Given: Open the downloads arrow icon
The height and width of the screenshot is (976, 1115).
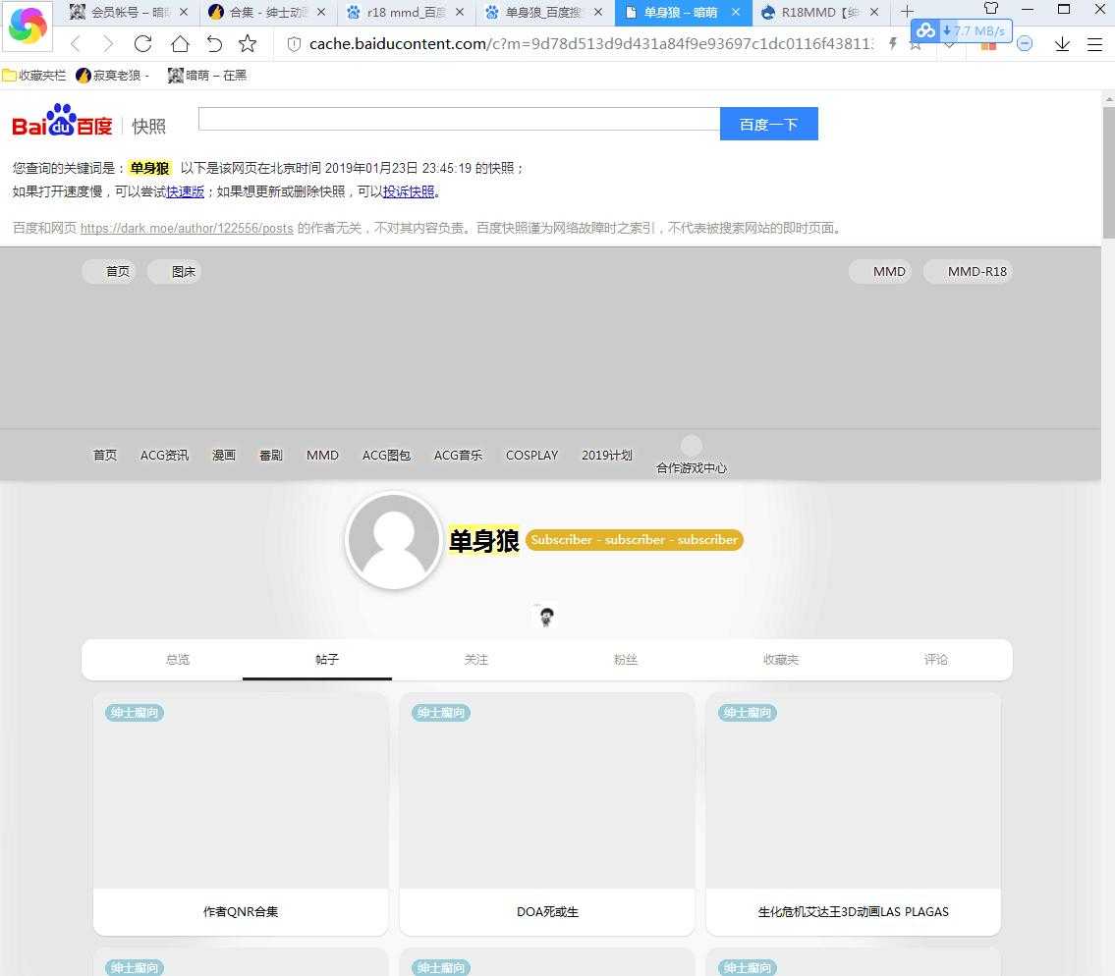Looking at the screenshot, I should coord(1062,44).
